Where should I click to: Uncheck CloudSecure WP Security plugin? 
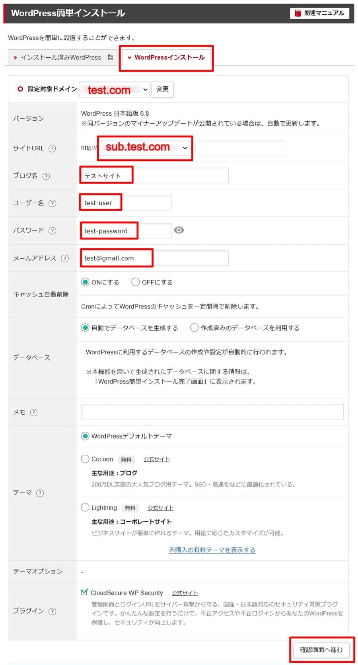(84, 593)
